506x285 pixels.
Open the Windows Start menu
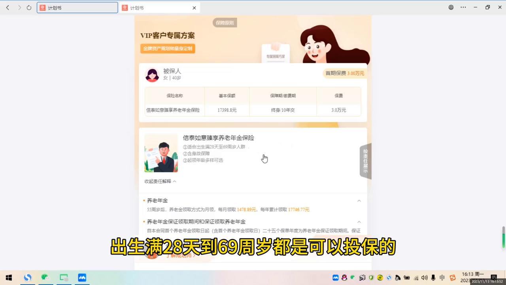click(x=8, y=277)
